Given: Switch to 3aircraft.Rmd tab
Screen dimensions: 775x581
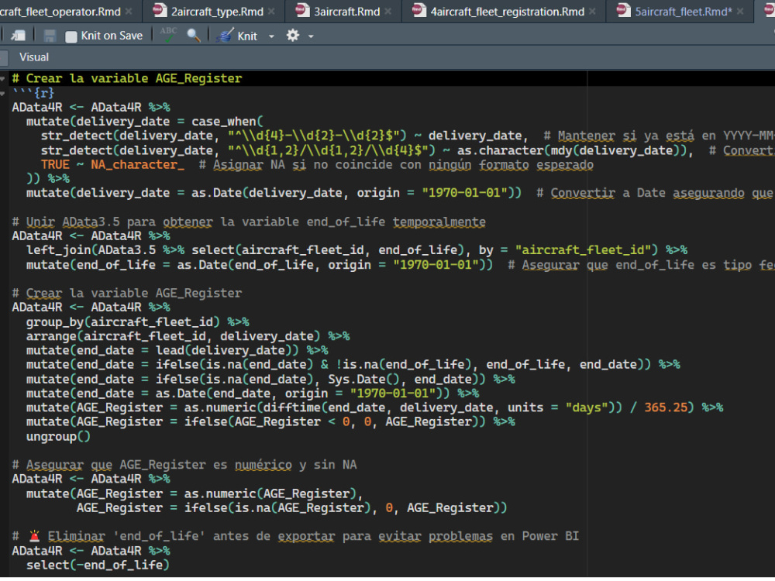Looking at the screenshot, I should click(x=347, y=12).
